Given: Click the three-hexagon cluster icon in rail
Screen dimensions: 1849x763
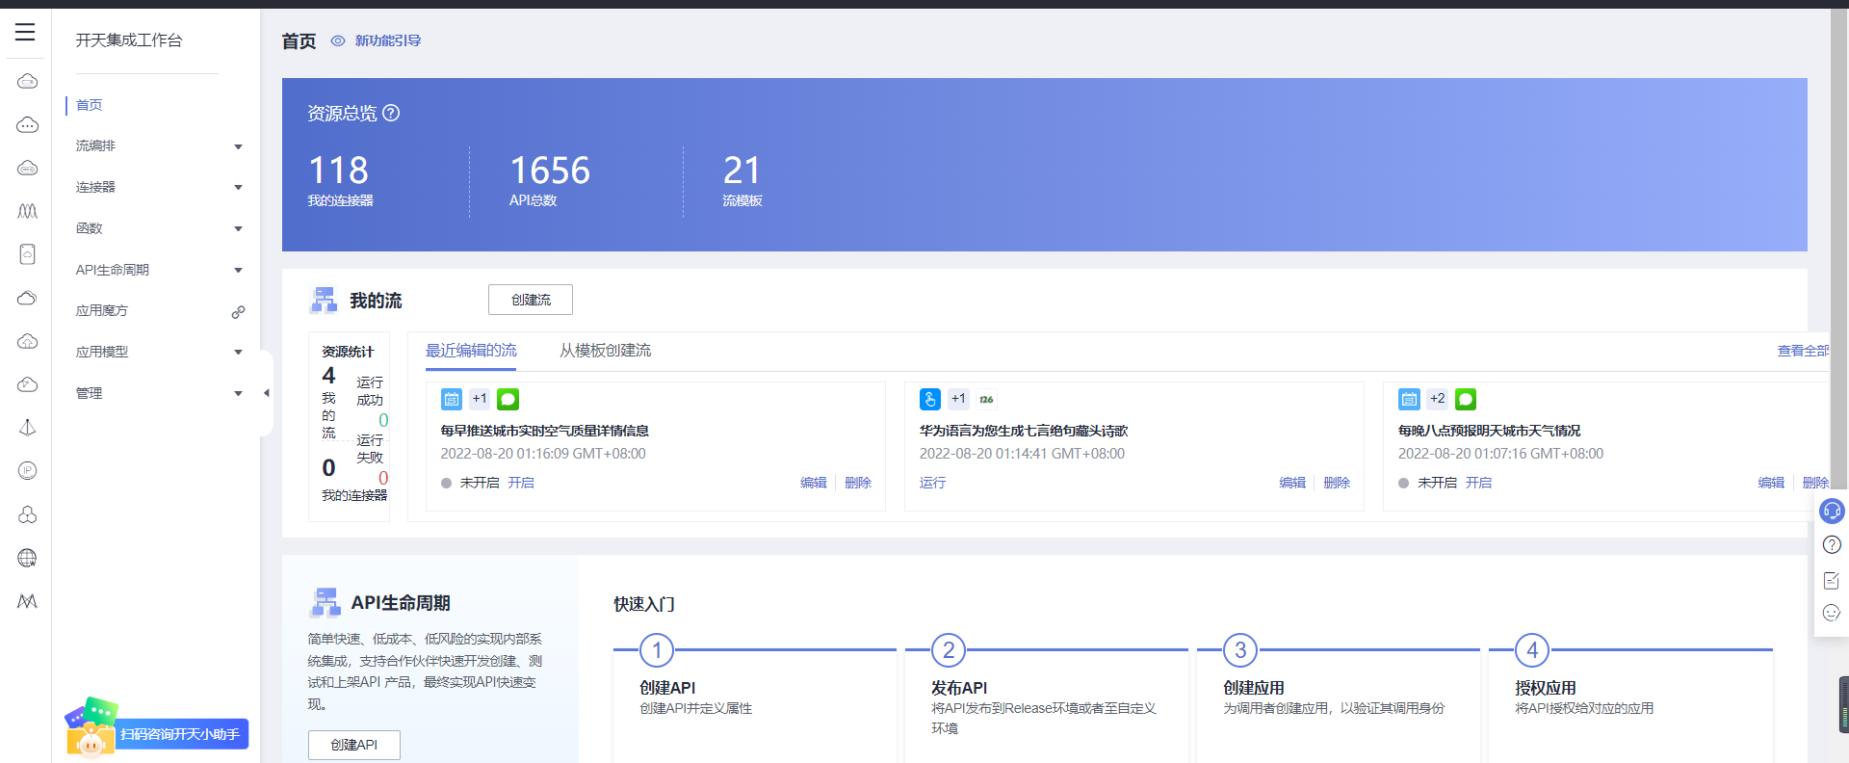Looking at the screenshot, I should [x=27, y=514].
